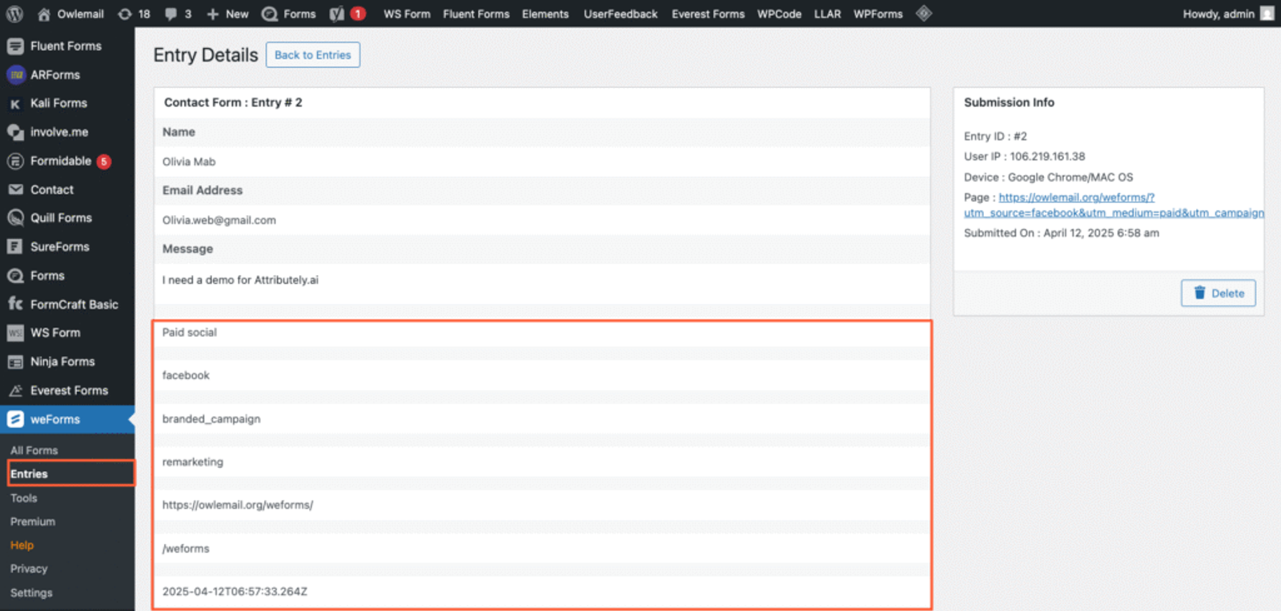Image resolution: width=1281 pixels, height=611 pixels.
Task: Open the WordPress logo menu
Action: pos(14,14)
